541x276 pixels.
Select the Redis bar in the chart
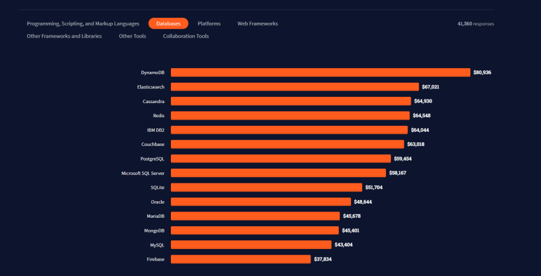[x=290, y=116]
